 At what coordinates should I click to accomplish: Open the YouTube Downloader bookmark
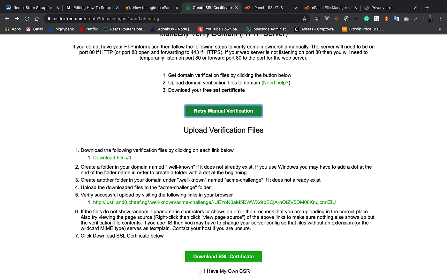219,29
